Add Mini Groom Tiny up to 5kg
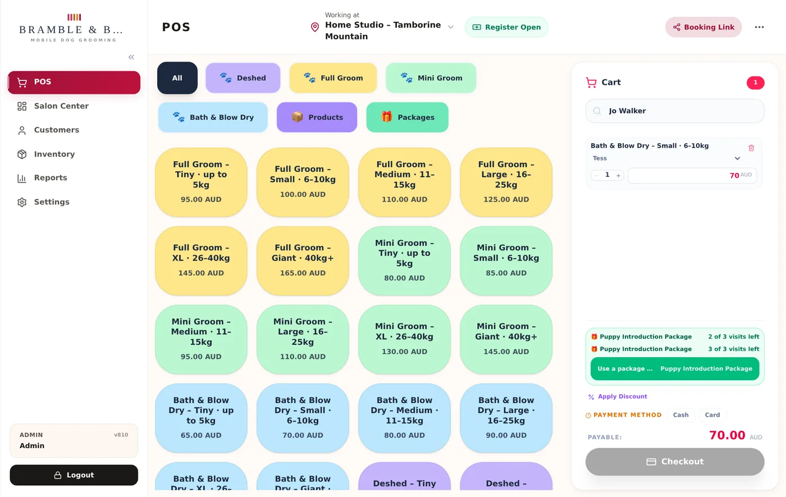Screen dimensions: 786x497 tap(404, 261)
